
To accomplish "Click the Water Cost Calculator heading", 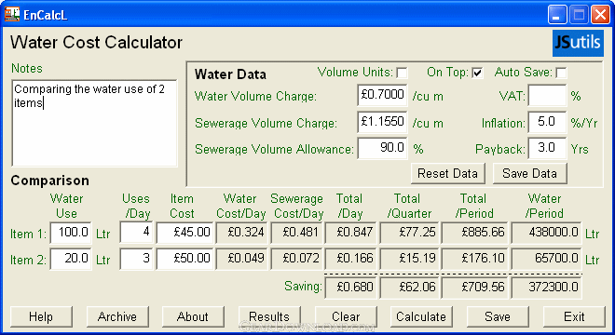I will click(96, 42).
